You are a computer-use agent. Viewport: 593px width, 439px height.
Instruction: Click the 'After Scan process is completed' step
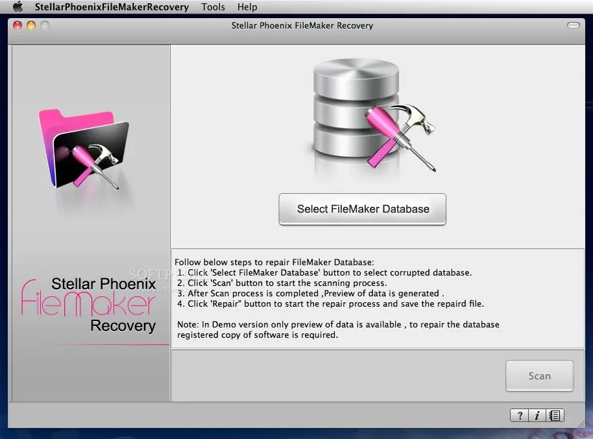(311, 293)
